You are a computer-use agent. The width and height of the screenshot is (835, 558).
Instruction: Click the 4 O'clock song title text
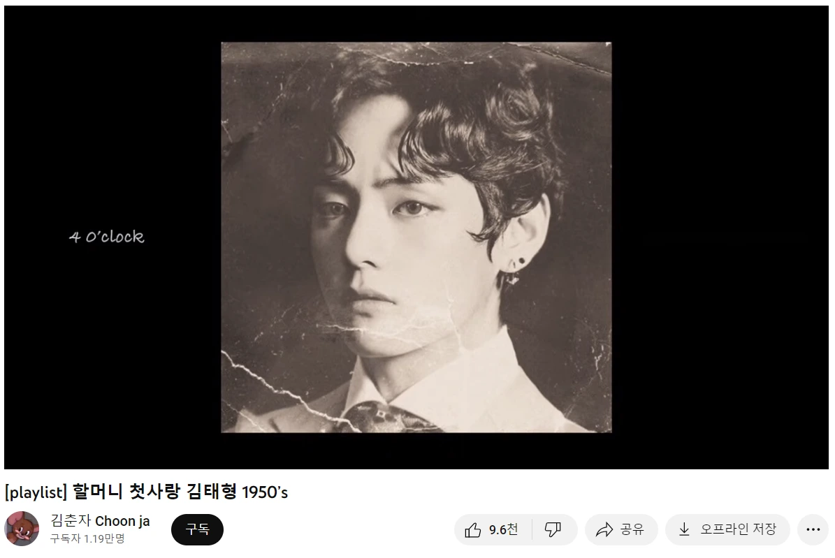(106, 237)
